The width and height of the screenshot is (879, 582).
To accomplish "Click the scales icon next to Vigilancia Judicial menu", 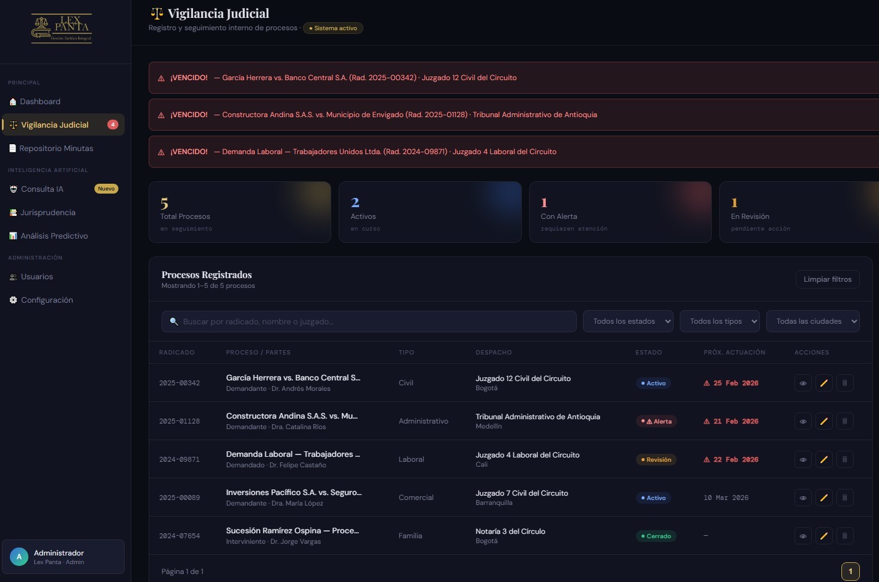I will [x=14, y=125].
